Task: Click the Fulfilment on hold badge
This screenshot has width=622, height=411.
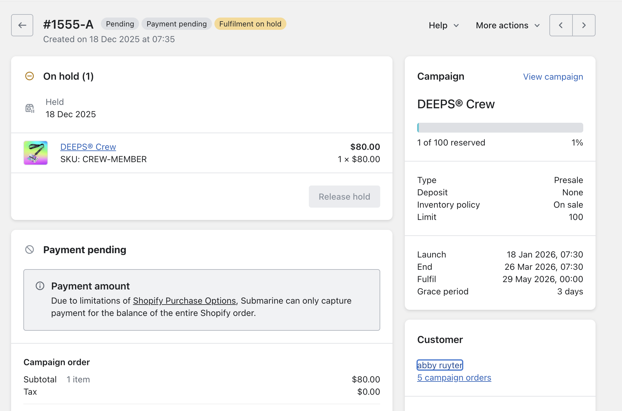Action: [x=250, y=24]
